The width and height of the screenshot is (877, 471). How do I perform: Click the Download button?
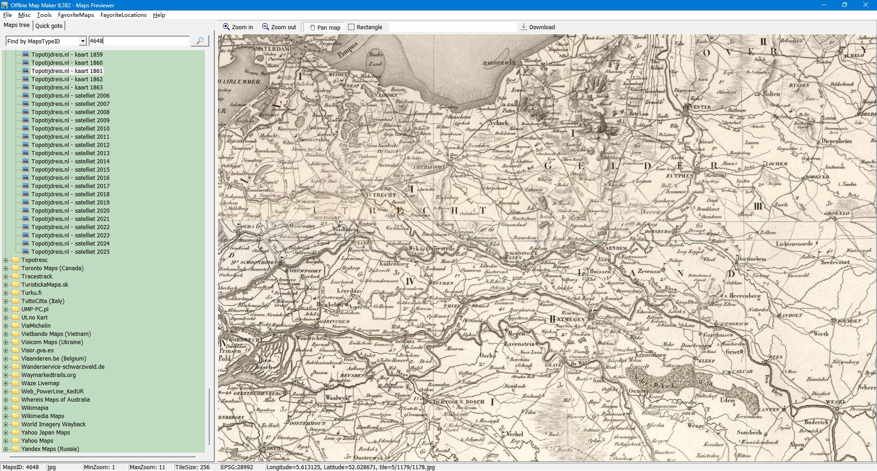pyautogui.click(x=538, y=27)
